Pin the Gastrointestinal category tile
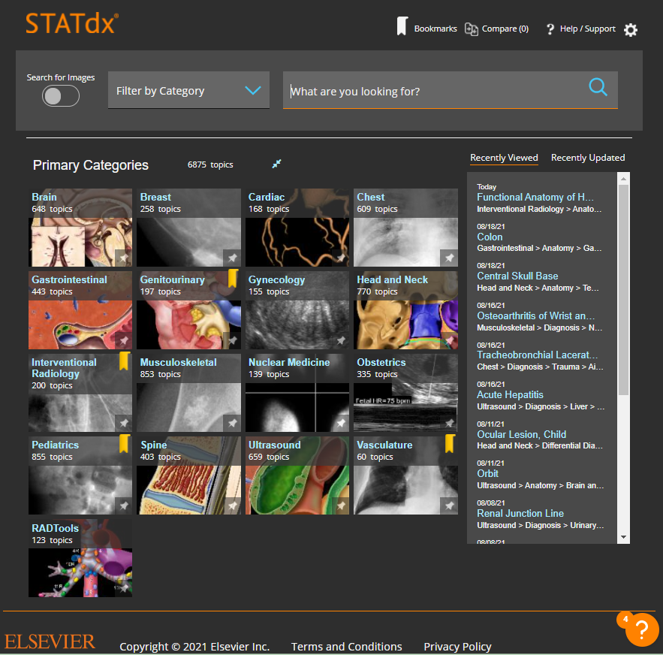 point(123,340)
